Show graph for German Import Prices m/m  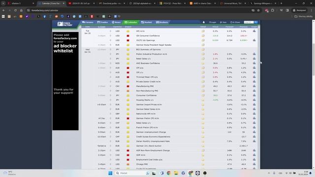[254, 105]
